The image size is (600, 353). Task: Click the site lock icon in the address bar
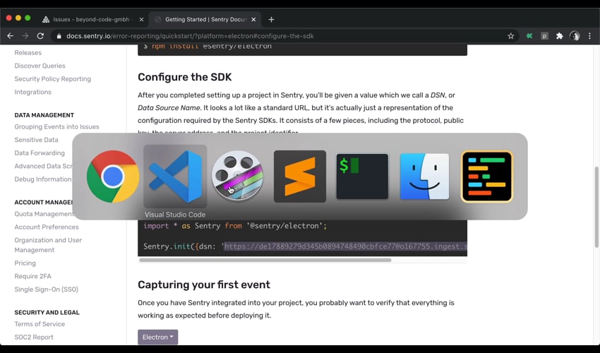pyautogui.click(x=59, y=36)
